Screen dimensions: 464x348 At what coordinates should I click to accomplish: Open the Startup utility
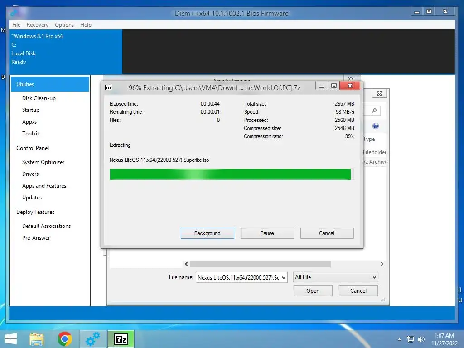click(30, 110)
